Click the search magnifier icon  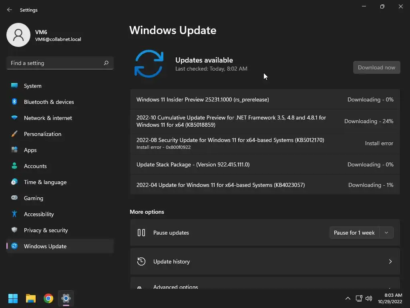click(x=106, y=63)
